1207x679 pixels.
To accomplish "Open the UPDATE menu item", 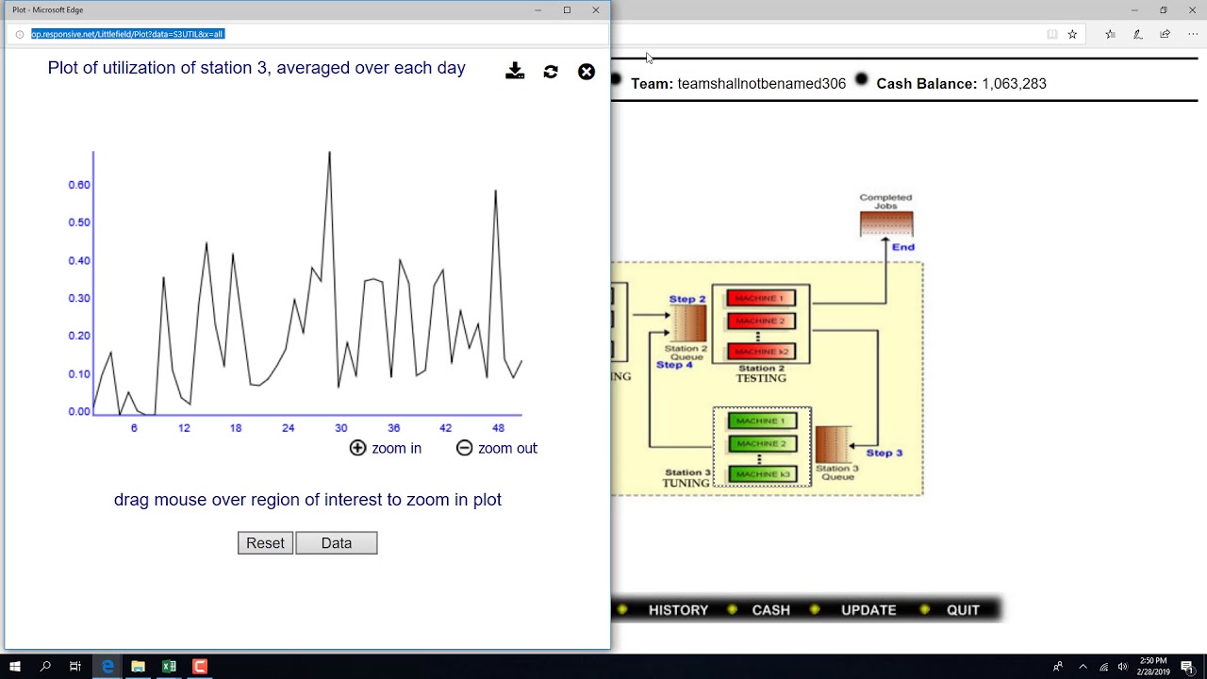I will 868,610.
